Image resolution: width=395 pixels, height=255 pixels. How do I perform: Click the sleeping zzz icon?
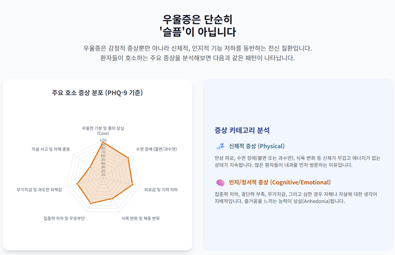point(220,146)
